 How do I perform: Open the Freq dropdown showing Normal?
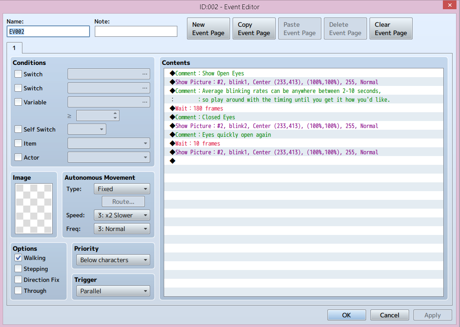coord(122,229)
